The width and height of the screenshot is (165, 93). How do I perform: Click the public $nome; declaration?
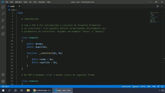pyautogui.click(x=35, y=44)
